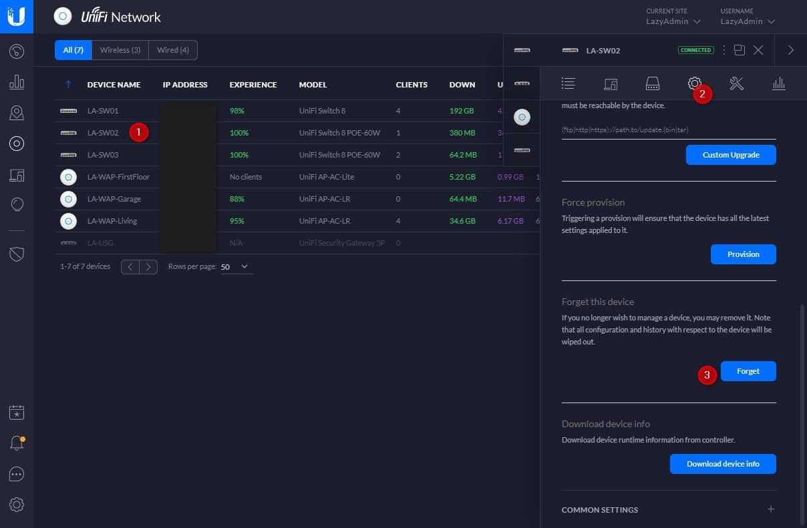The width and height of the screenshot is (807, 528).
Task: Collapse the side panel with chevron
Action: [x=791, y=50]
